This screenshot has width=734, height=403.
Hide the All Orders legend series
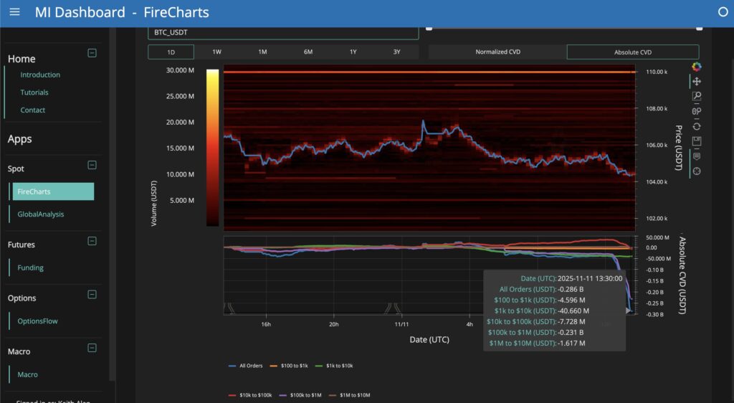pos(244,366)
